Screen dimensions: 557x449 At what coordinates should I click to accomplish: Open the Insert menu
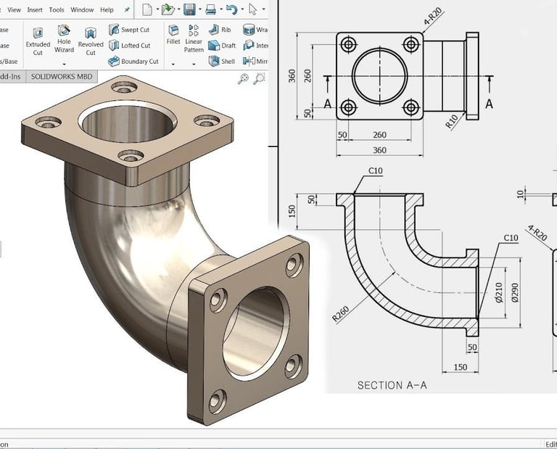coord(35,10)
